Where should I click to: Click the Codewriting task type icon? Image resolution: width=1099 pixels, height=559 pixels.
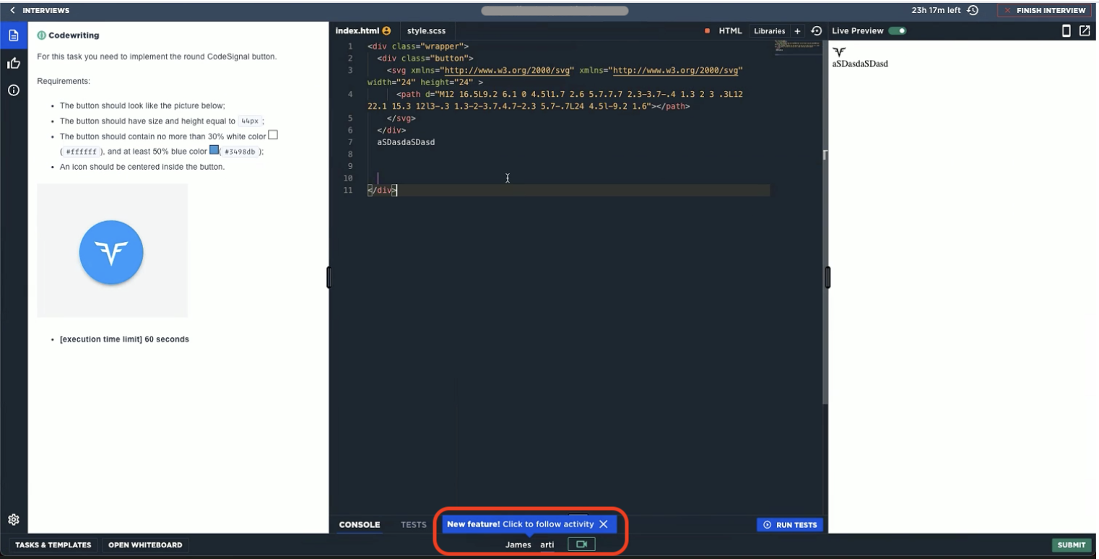41,35
